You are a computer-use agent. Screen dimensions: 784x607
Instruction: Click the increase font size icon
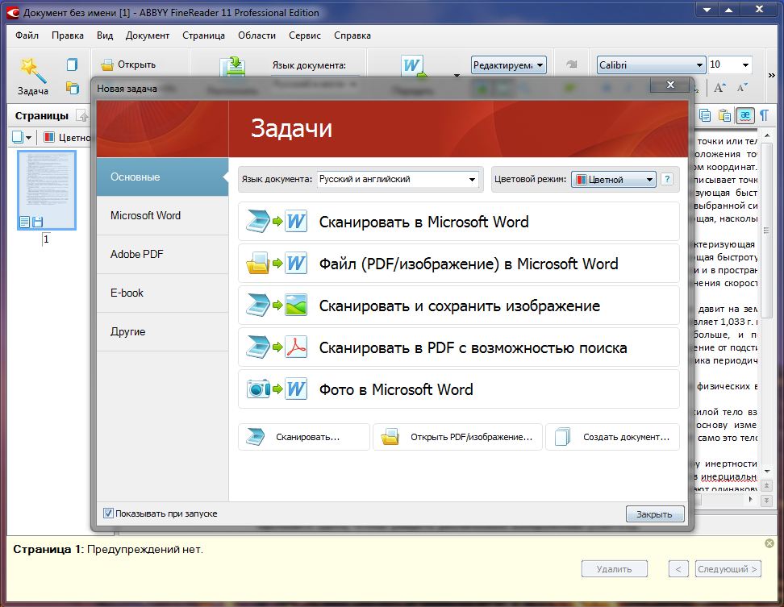point(719,88)
